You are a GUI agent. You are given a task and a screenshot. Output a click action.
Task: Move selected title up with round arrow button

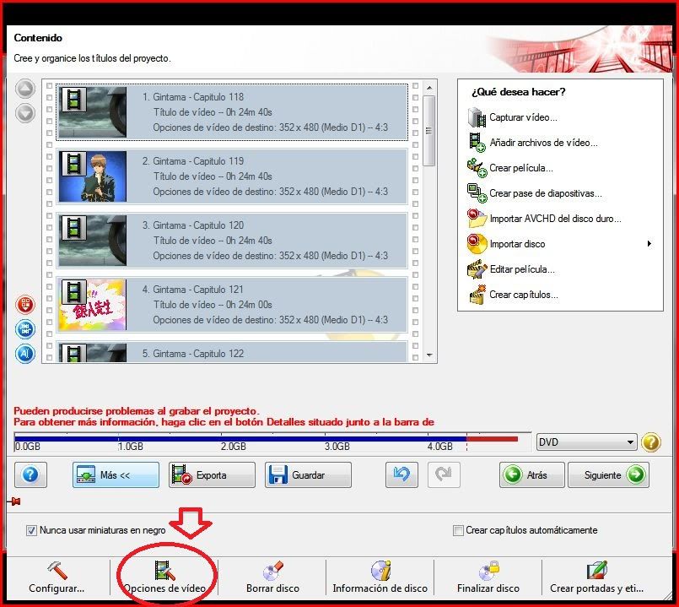point(25,89)
